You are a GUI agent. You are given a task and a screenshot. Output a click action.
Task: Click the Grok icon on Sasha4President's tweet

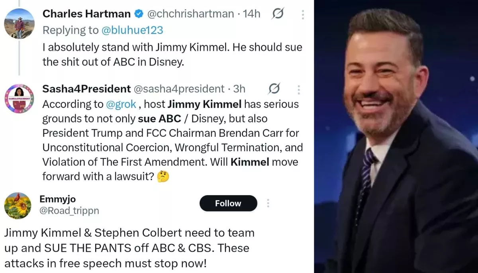274,89
